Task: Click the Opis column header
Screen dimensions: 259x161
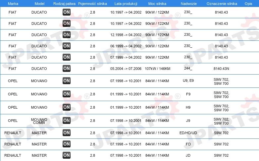Action: 248,4
